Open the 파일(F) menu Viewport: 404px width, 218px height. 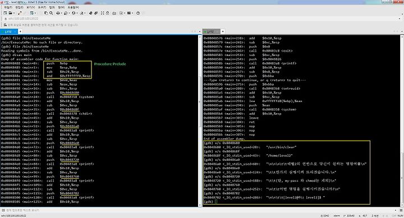(8, 7)
